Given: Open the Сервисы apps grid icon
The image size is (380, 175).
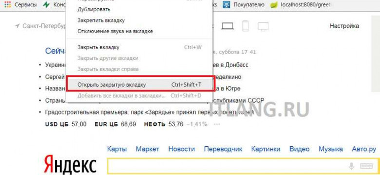Looking at the screenshot, I should coord(8,4).
